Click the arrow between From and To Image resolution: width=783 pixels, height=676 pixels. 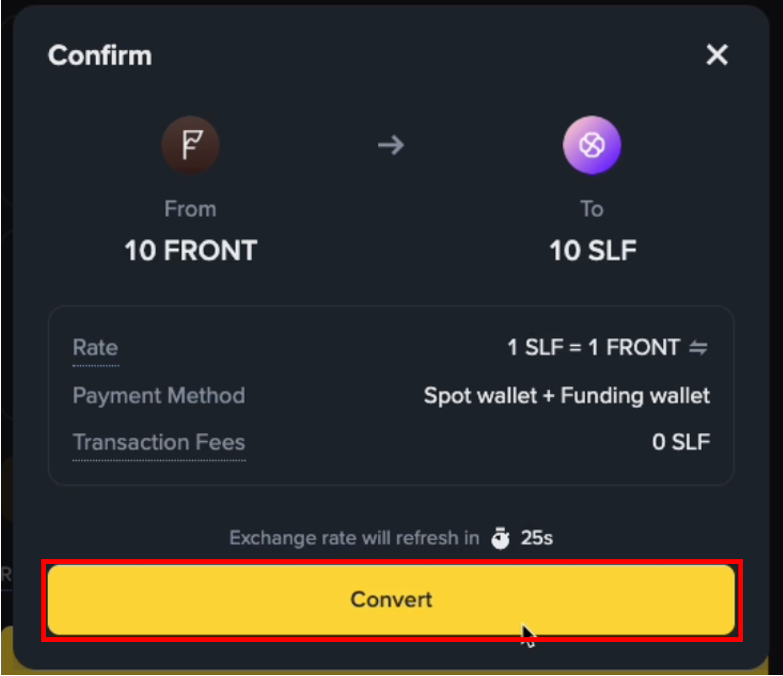click(391, 145)
